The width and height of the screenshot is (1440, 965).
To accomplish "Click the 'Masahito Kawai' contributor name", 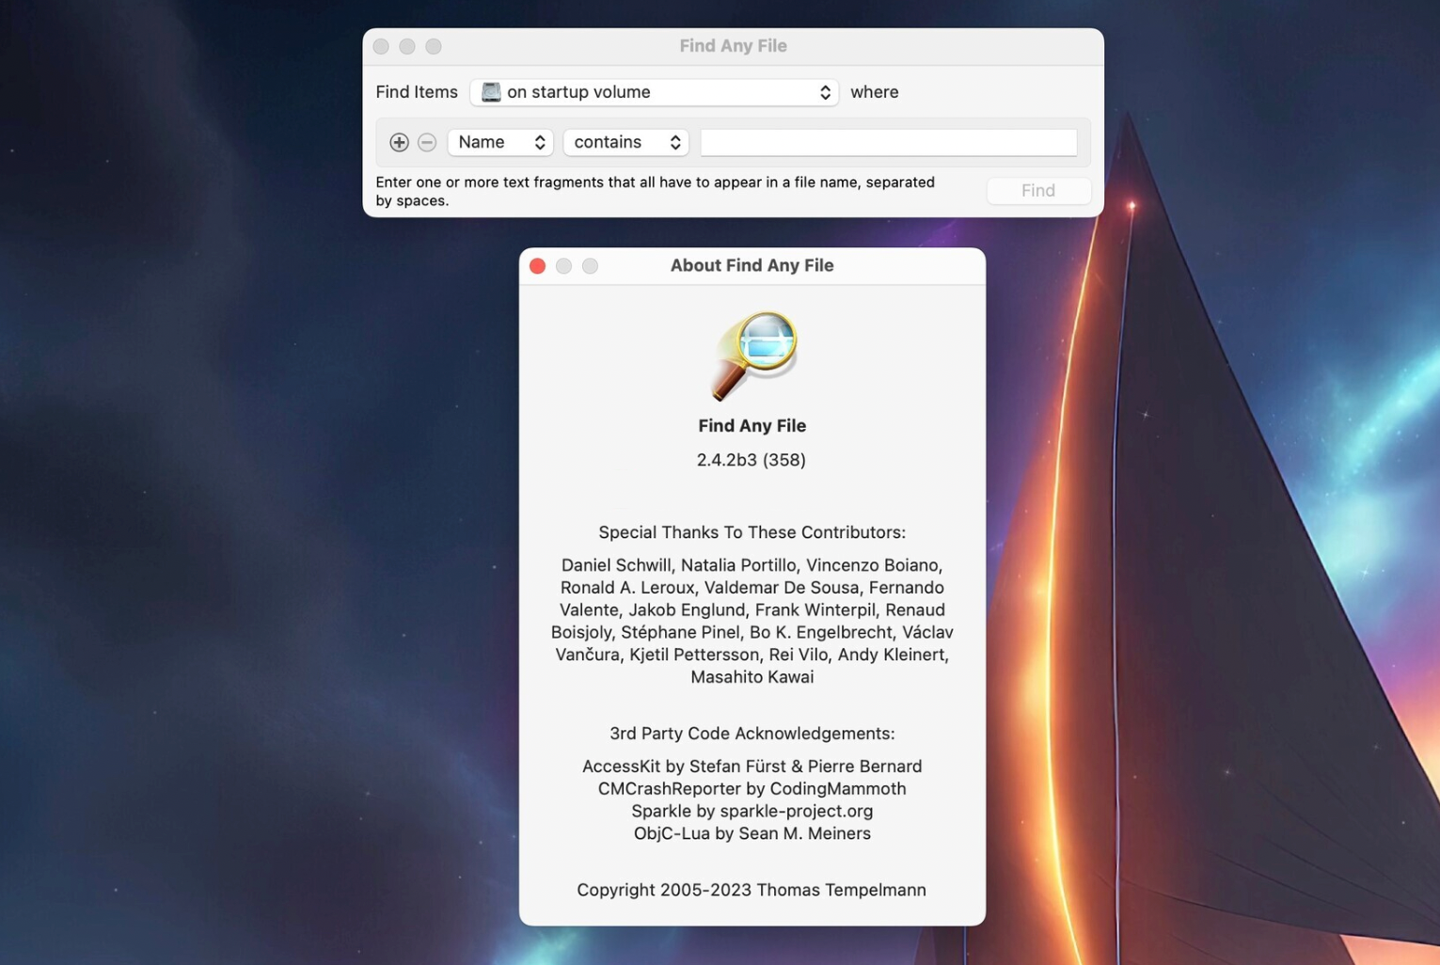I will [x=752, y=677].
